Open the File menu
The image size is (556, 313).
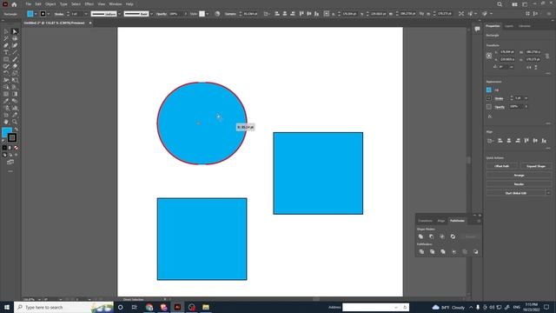(x=29, y=4)
